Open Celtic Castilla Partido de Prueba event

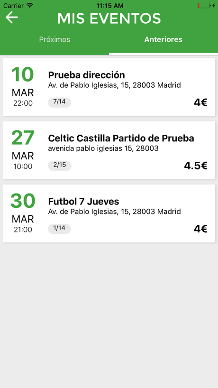coord(109,150)
